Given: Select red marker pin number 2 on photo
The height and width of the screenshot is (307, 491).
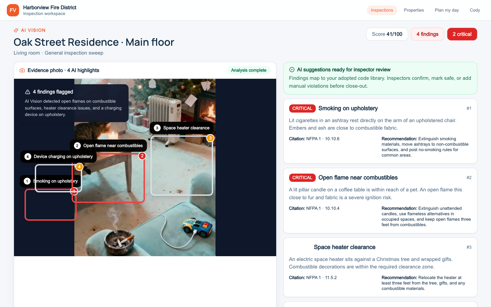Looking at the screenshot, I should point(142,156).
